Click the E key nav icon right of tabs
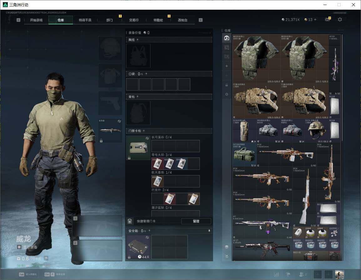361x280 pixels. pos(201,20)
